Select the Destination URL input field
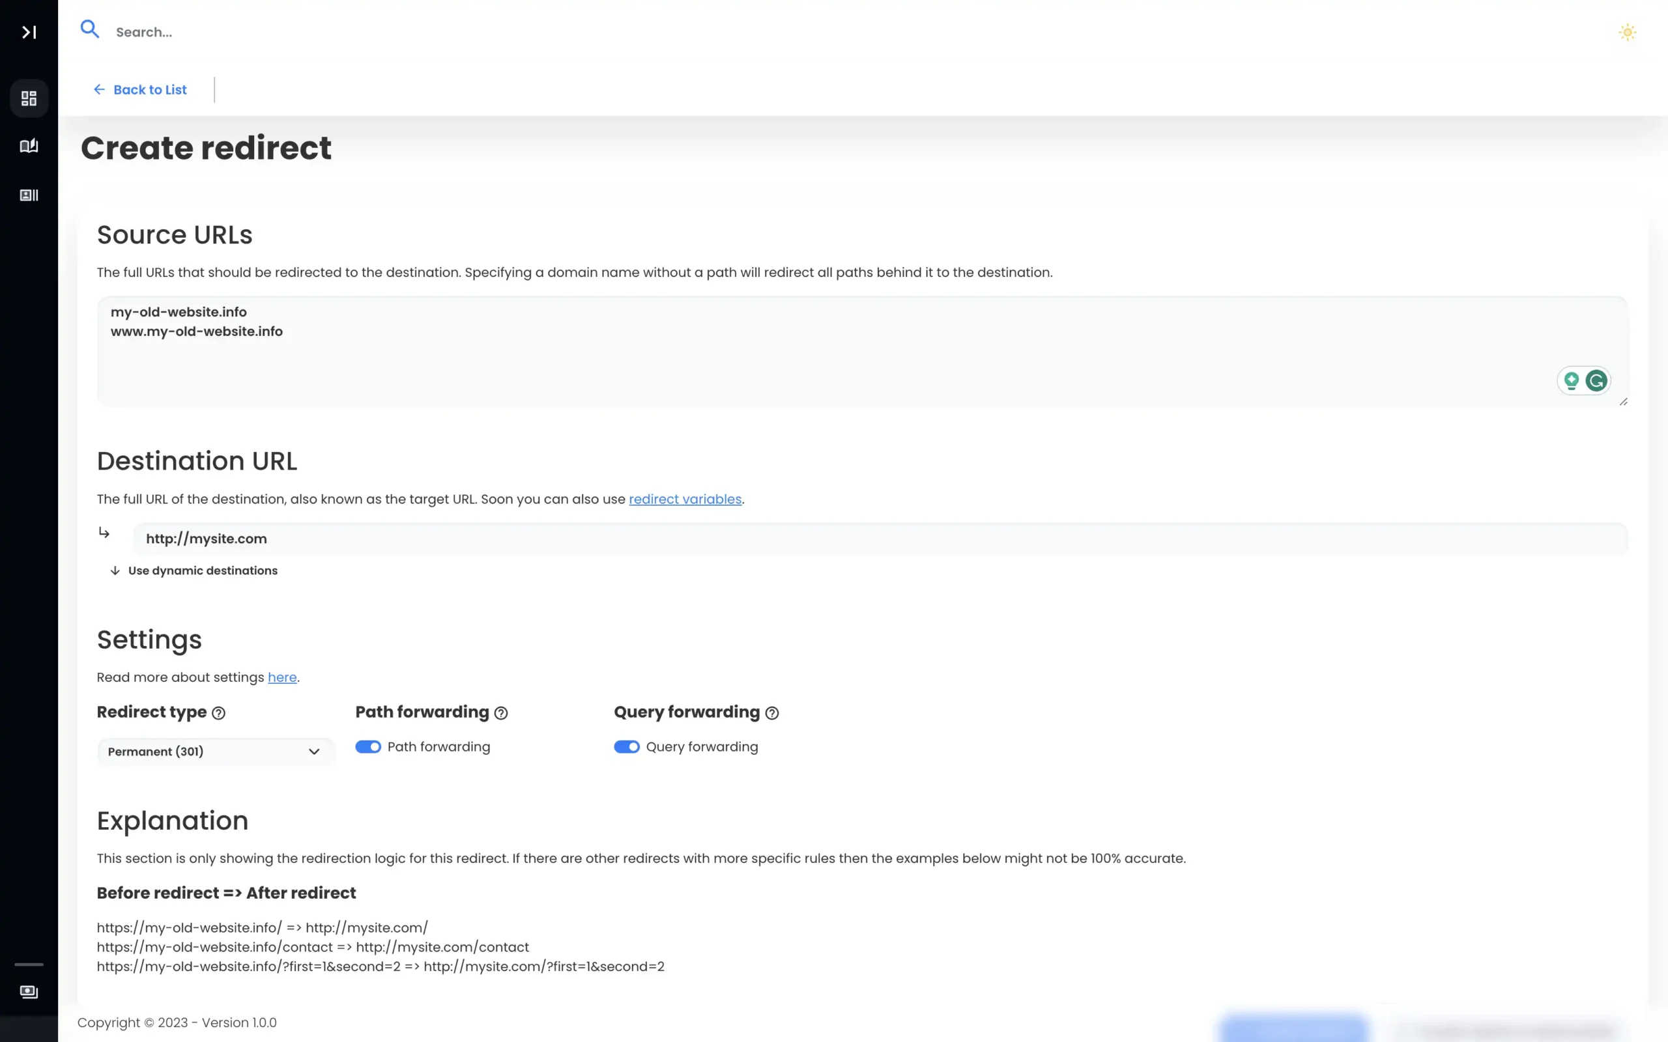This screenshot has width=1668, height=1042. [882, 538]
